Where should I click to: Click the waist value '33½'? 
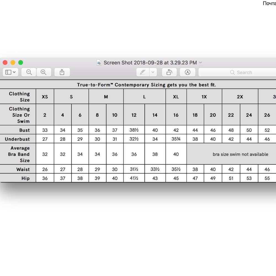[155, 169]
